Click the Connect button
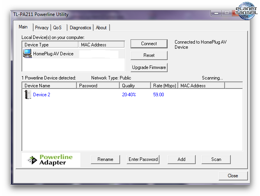Screen dimensions: 260x196 (x=149, y=44)
